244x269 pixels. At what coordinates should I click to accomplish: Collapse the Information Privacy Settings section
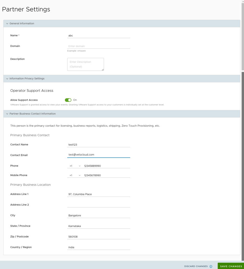[x=7, y=78]
